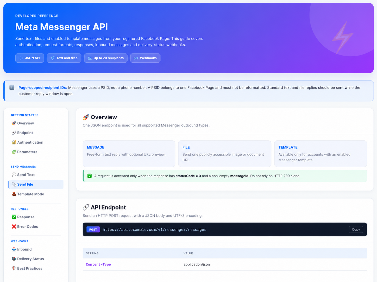377x282 pixels.
Task: Click the API Endpoint heading text
Action: 108,207
